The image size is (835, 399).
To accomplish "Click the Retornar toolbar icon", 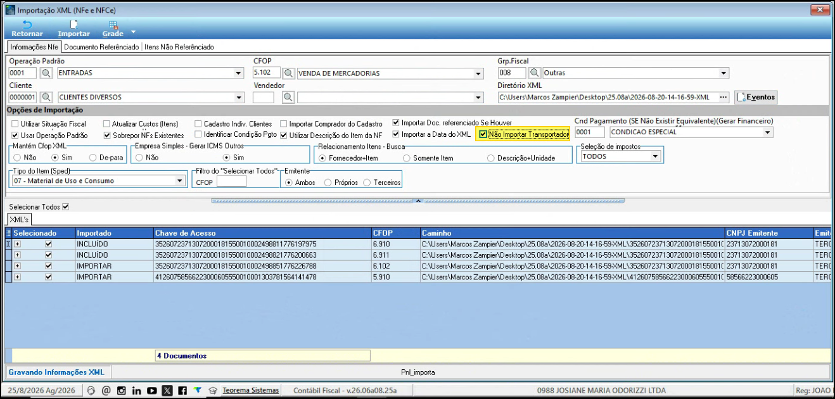I will pos(27,28).
